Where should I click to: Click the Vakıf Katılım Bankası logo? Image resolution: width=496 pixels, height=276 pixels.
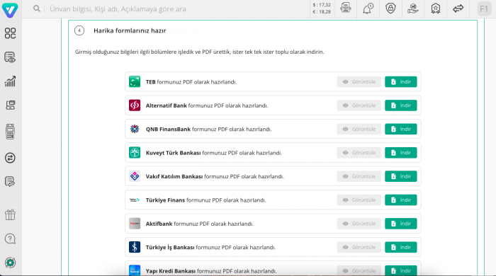pyautogui.click(x=135, y=176)
